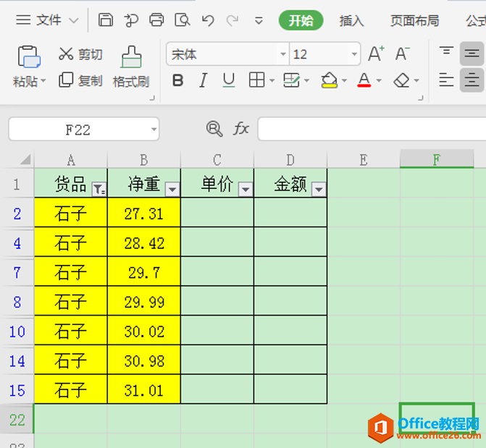Apply yellow fill color bucket
This screenshot has width=486, height=448.
click(329, 80)
